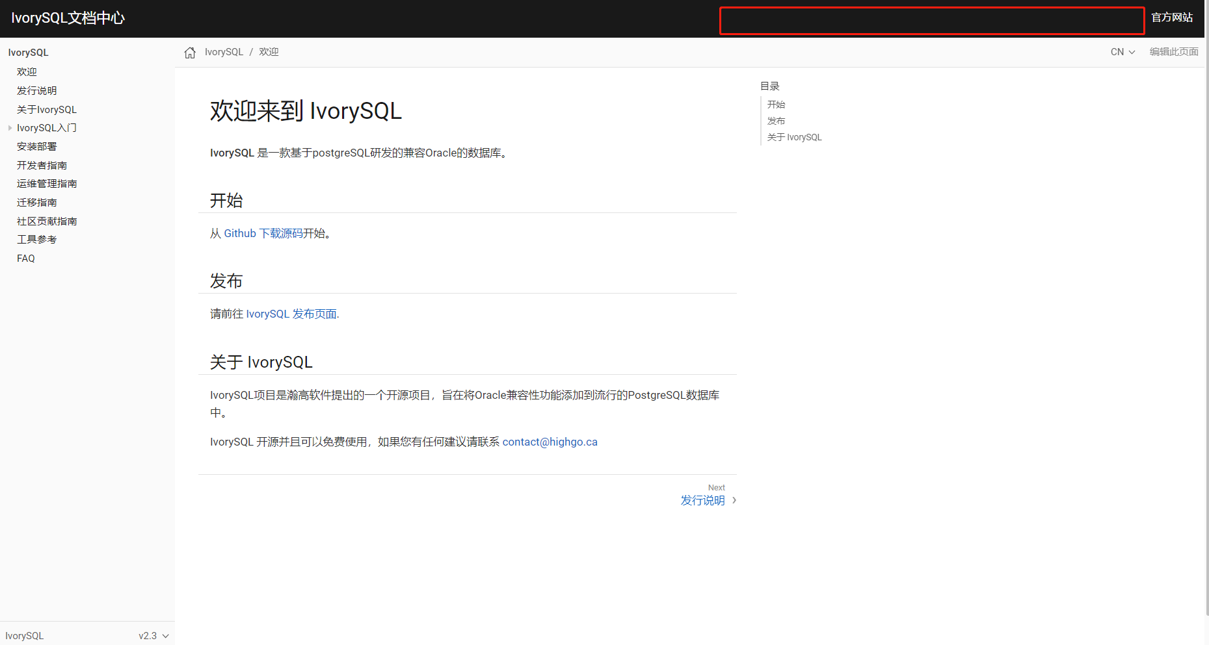This screenshot has height=645, width=1209.
Task: Go to next page 发行说明
Action: tap(702, 500)
